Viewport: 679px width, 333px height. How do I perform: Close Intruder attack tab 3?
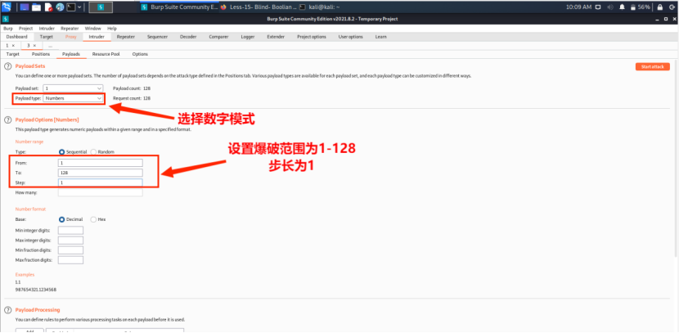click(x=34, y=46)
